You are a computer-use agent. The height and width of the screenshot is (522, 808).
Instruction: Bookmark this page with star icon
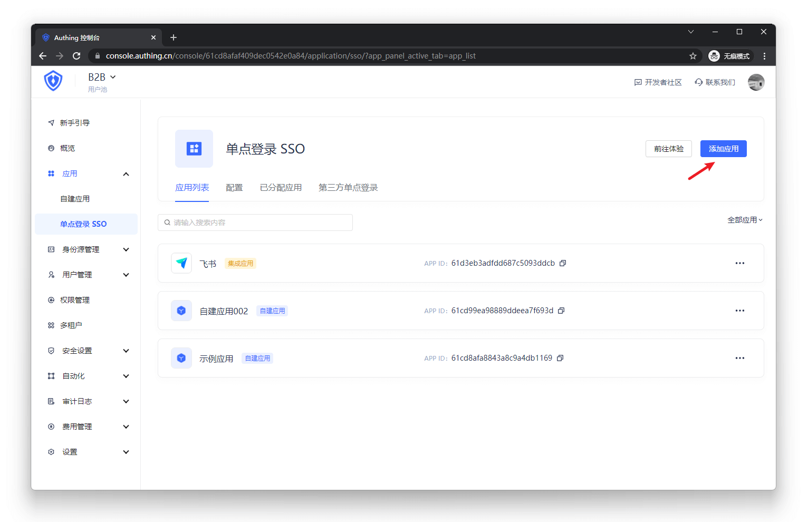point(693,56)
